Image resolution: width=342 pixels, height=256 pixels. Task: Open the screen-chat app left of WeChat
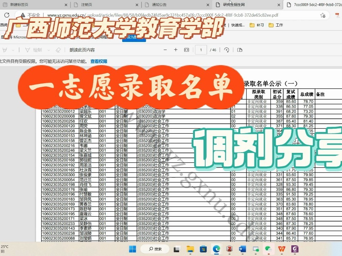click(x=255, y=249)
